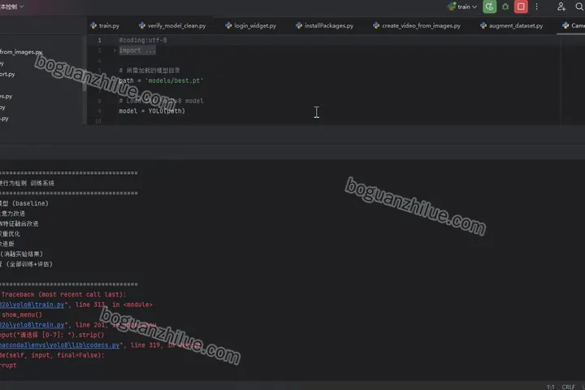Viewport: 585px width, 390px height.
Task: Switch to verify_model_clean.py tab
Action: tap(172, 26)
